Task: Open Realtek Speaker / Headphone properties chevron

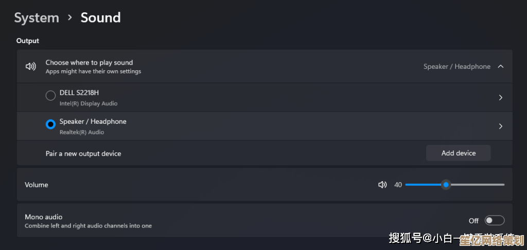Action: (x=501, y=126)
